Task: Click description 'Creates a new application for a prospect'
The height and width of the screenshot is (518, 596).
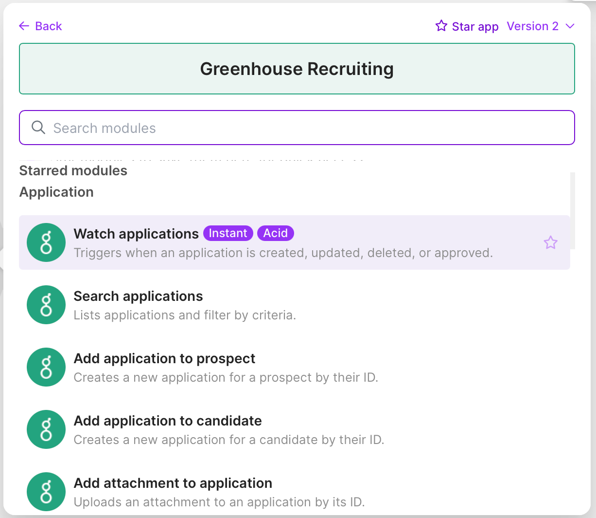Action: coord(226,377)
